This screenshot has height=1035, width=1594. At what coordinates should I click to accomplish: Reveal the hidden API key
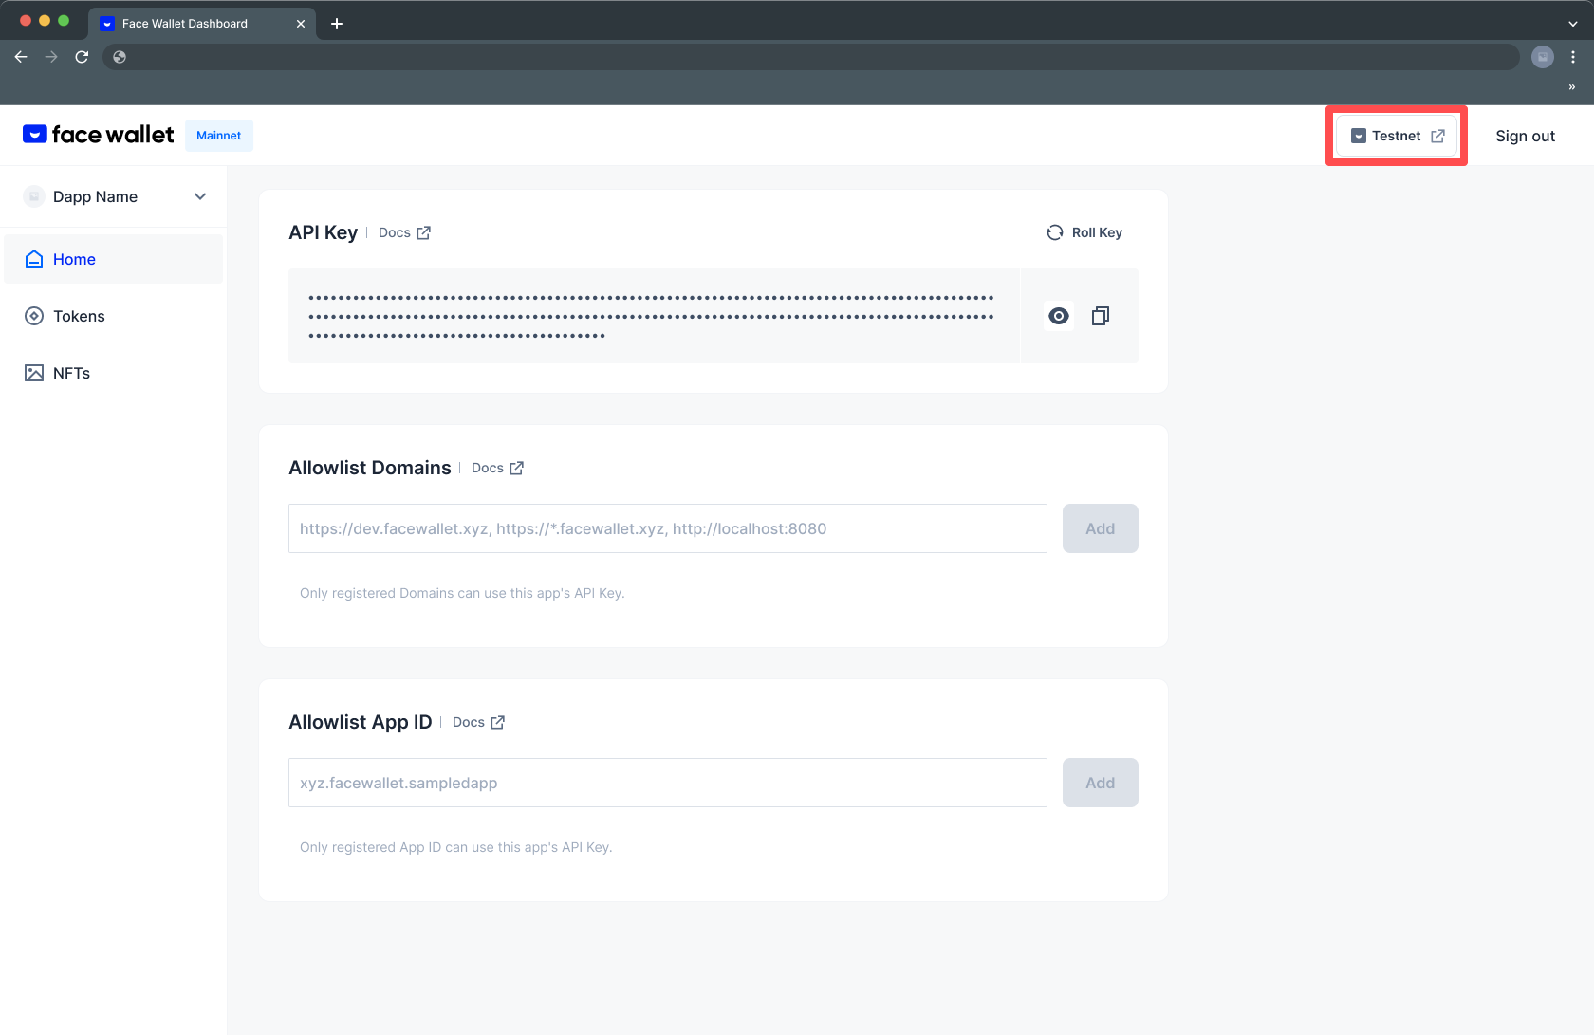1059,316
